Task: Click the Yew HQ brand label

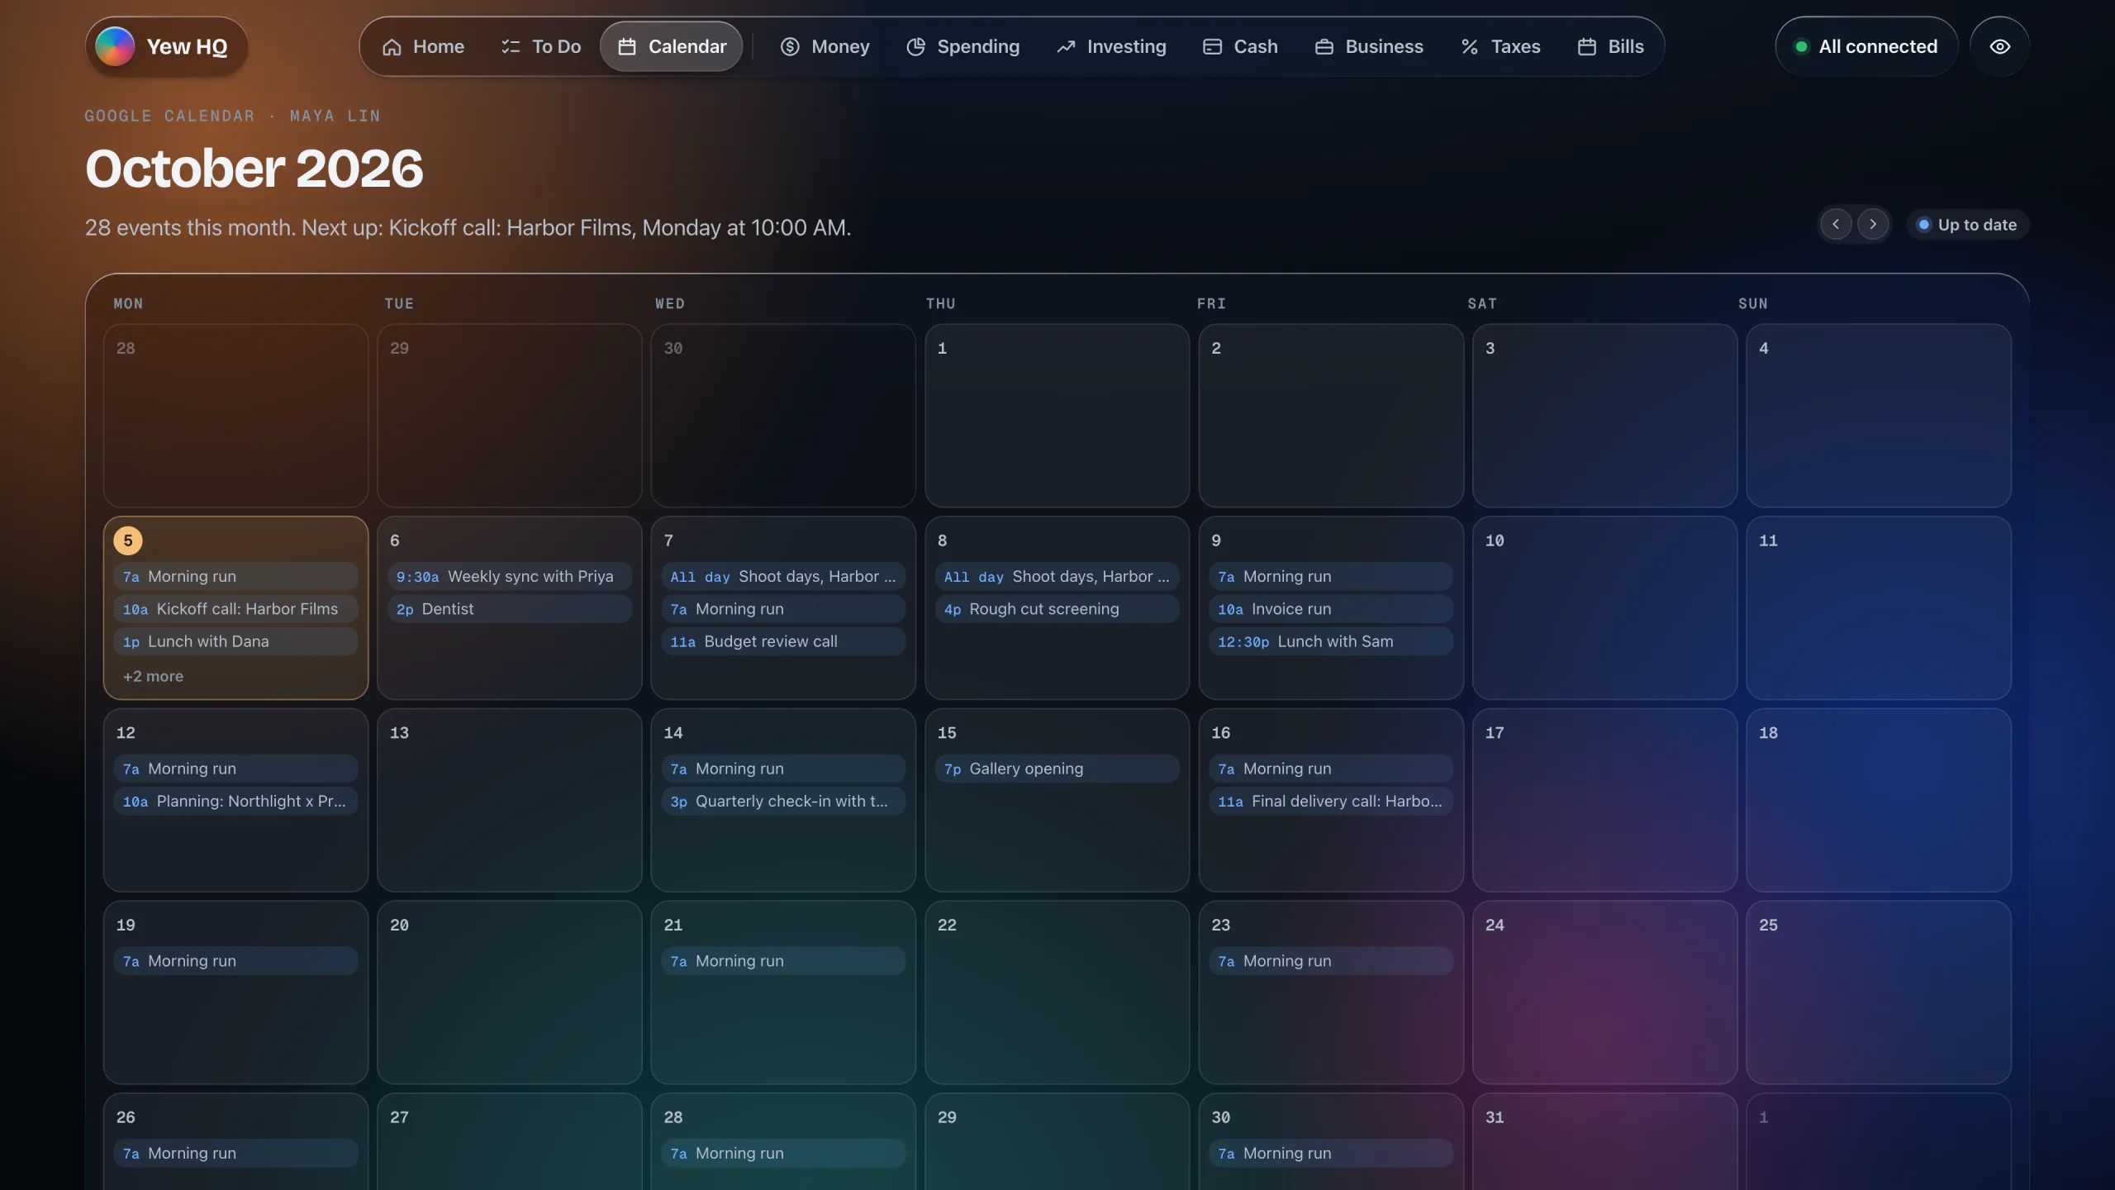Action: tap(187, 47)
